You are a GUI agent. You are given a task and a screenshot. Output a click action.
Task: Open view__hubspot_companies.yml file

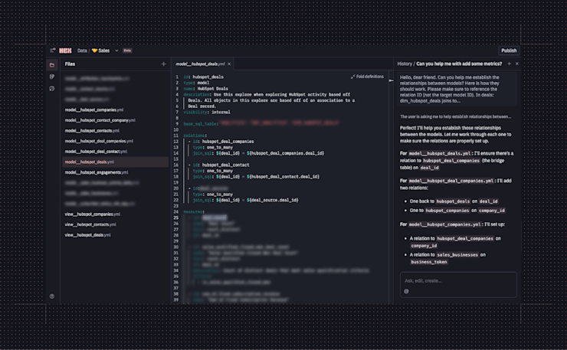(92, 214)
